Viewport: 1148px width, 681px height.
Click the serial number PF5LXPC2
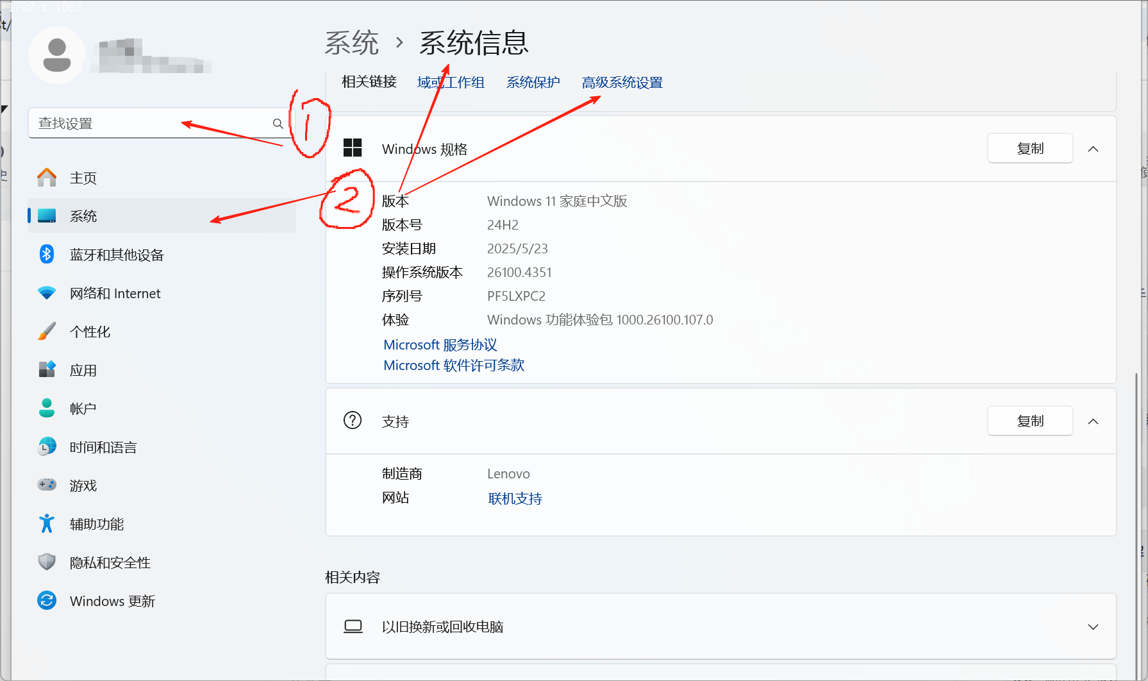516,296
